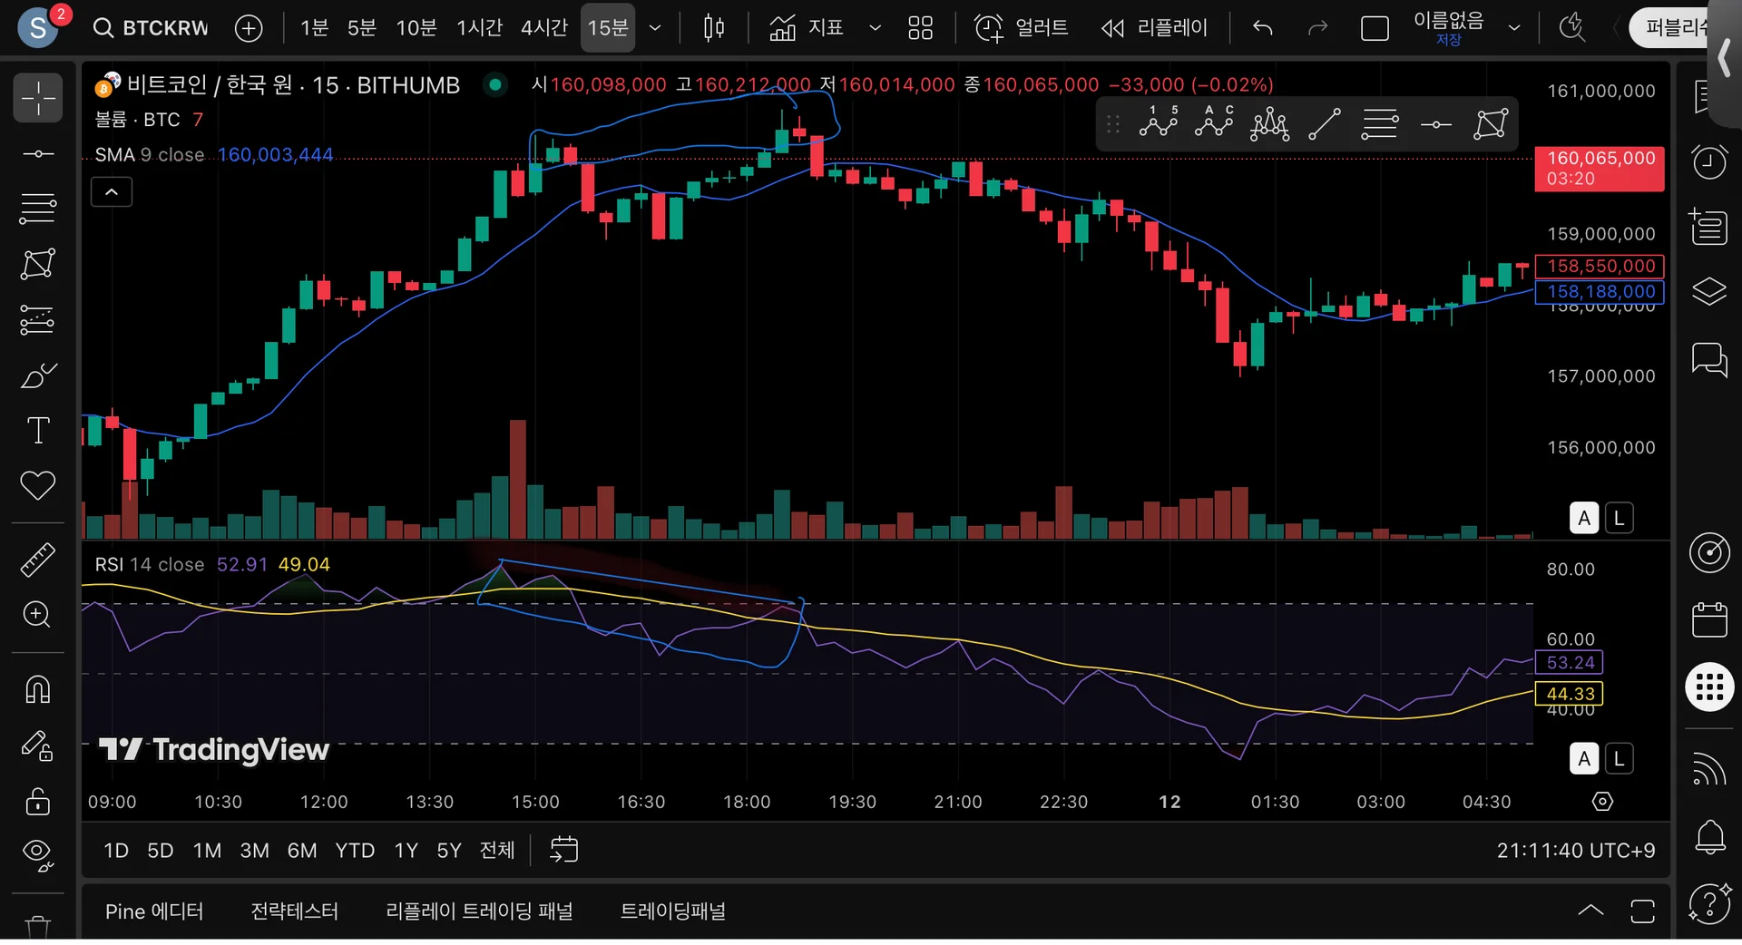Switch to 4시간 interval

pyautogui.click(x=543, y=28)
